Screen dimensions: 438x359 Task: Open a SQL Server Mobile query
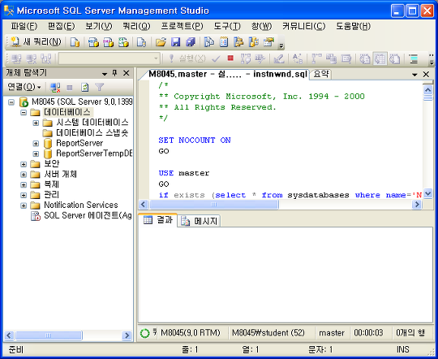(141, 42)
